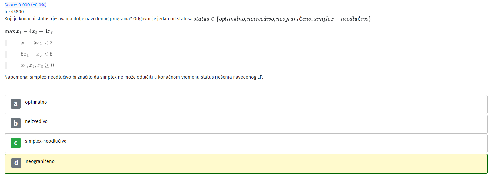The image size is (491, 178).
Task: Click the blue Score 0.000 text
Action: click(x=25, y=5)
